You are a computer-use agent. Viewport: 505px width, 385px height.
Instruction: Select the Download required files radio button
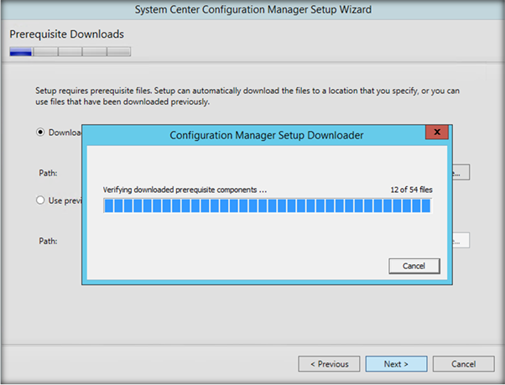click(x=40, y=133)
